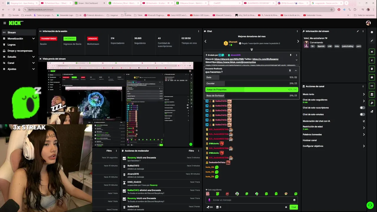Open the profile avatar menu in Kick header
Image resolution: width=377 pixels, height=212 pixels.
pyautogui.click(x=368, y=23)
